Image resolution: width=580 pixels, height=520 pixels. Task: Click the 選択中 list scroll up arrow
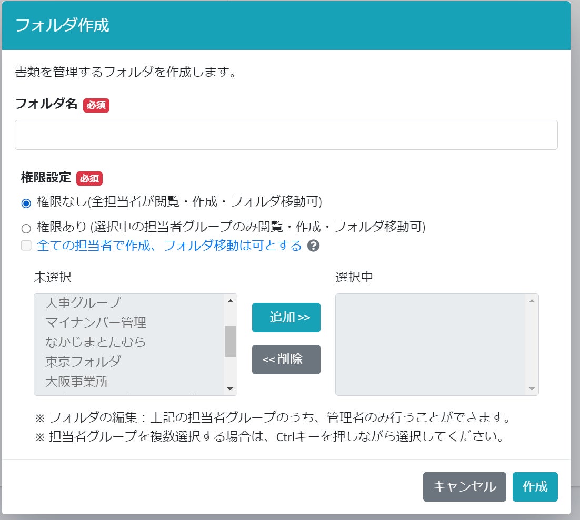pyautogui.click(x=532, y=301)
